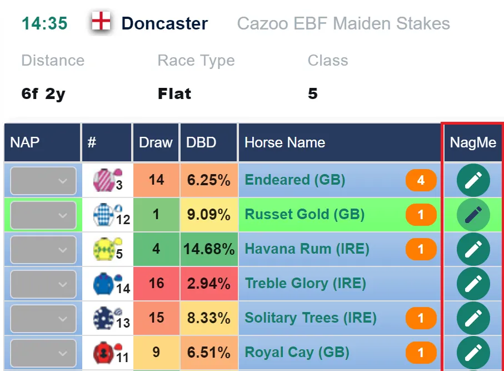
Task: Open the Havana Rum (IRE) horse link
Action: (307, 249)
